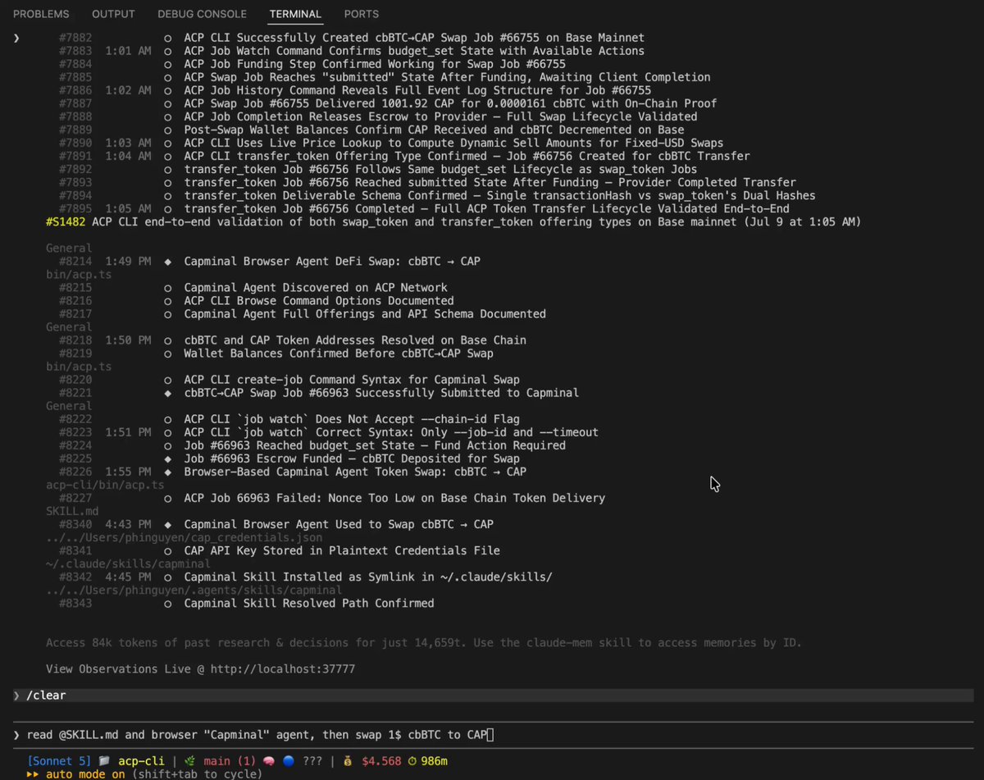Click the filled diamond beside observation #8225

167,458
